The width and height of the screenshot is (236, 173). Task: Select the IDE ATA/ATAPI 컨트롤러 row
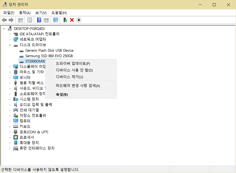pyautogui.click(x=40, y=34)
